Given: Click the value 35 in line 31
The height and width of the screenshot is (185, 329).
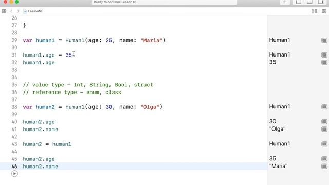Looking at the screenshot, I should click(68, 55).
